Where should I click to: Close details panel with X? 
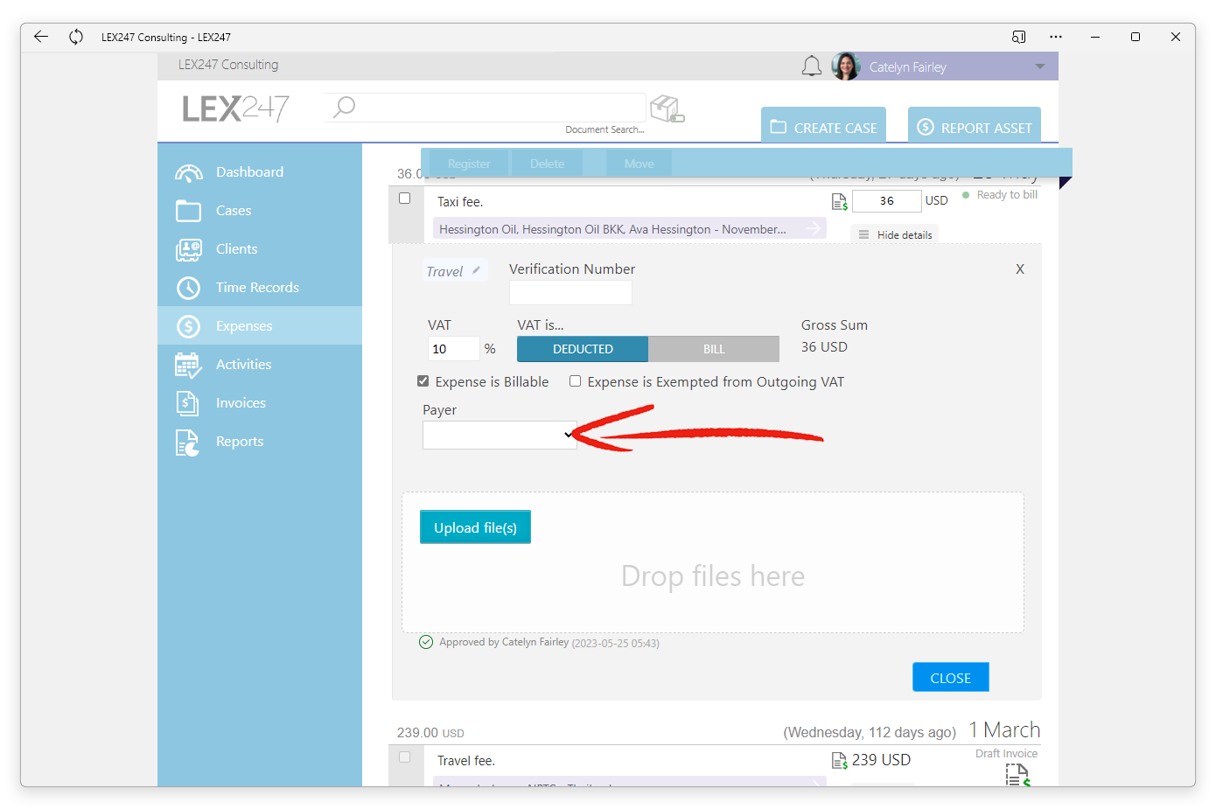click(1020, 269)
